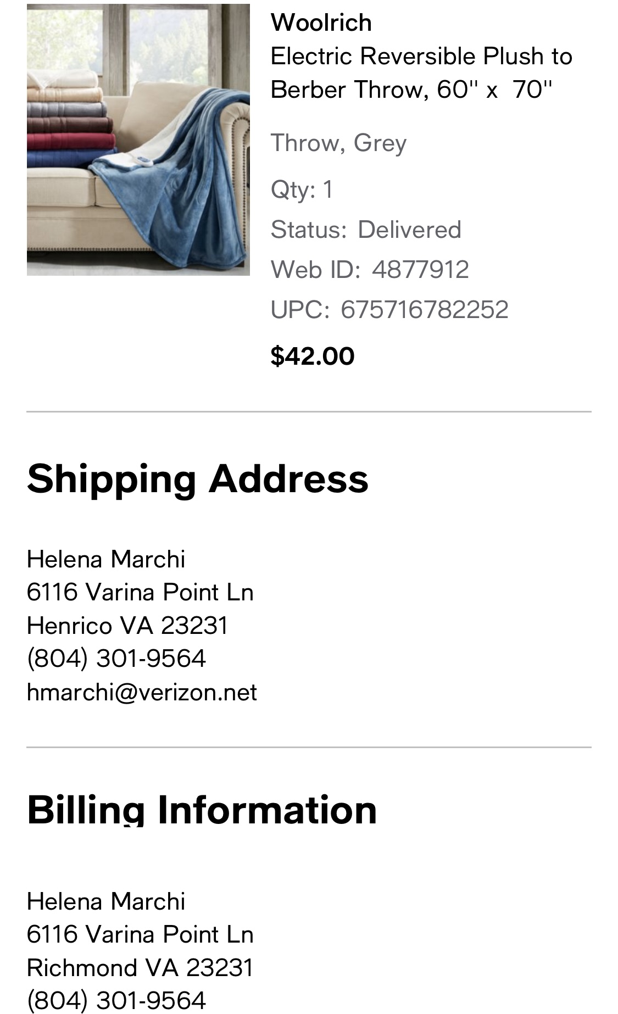Call the shipping phone (804) 301-9564

[x=116, y=659]
